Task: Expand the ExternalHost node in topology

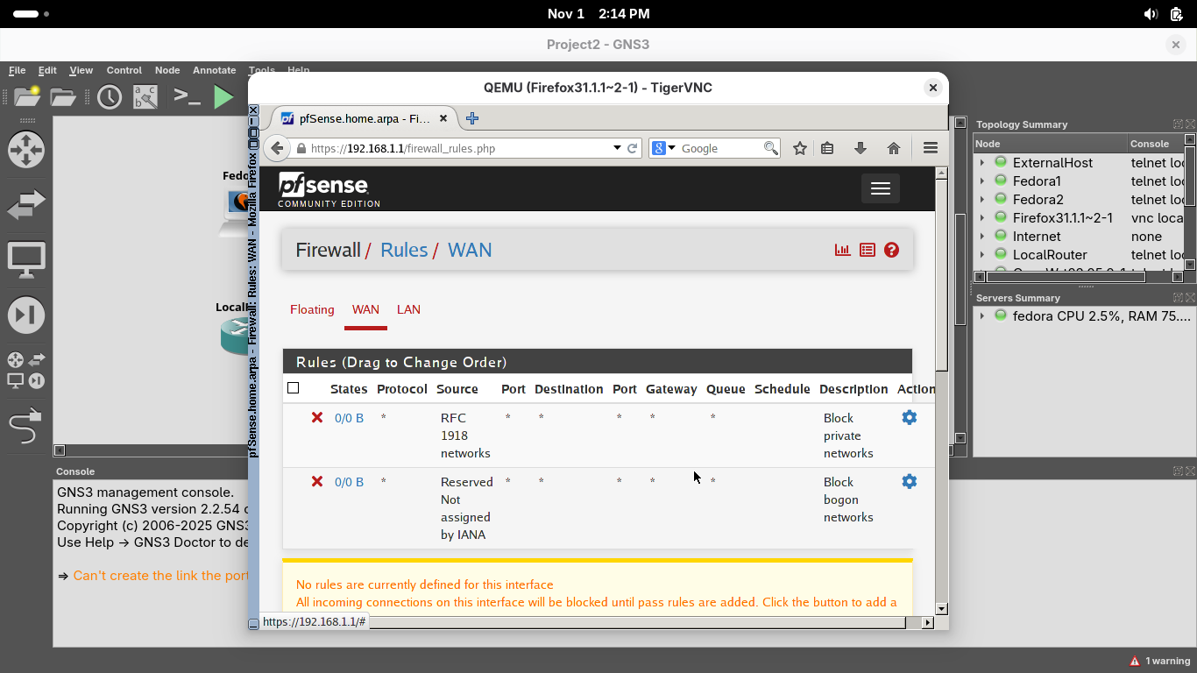Action: 982,163
